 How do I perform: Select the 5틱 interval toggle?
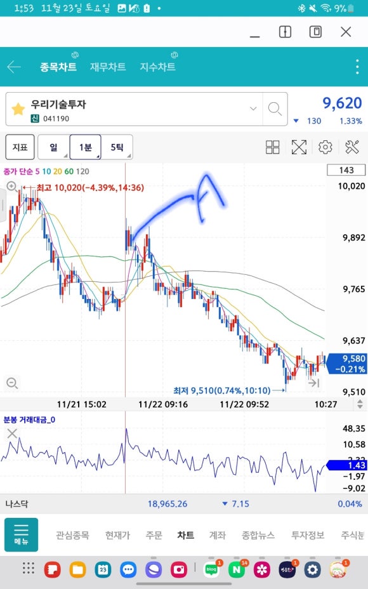click(117, 147)
